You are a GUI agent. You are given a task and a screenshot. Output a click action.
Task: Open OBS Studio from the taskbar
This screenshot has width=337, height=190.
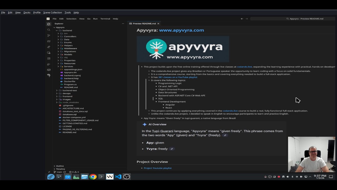click(x=127, y=177)
